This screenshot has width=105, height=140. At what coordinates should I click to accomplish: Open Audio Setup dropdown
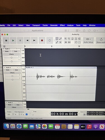tap(88, 40)
